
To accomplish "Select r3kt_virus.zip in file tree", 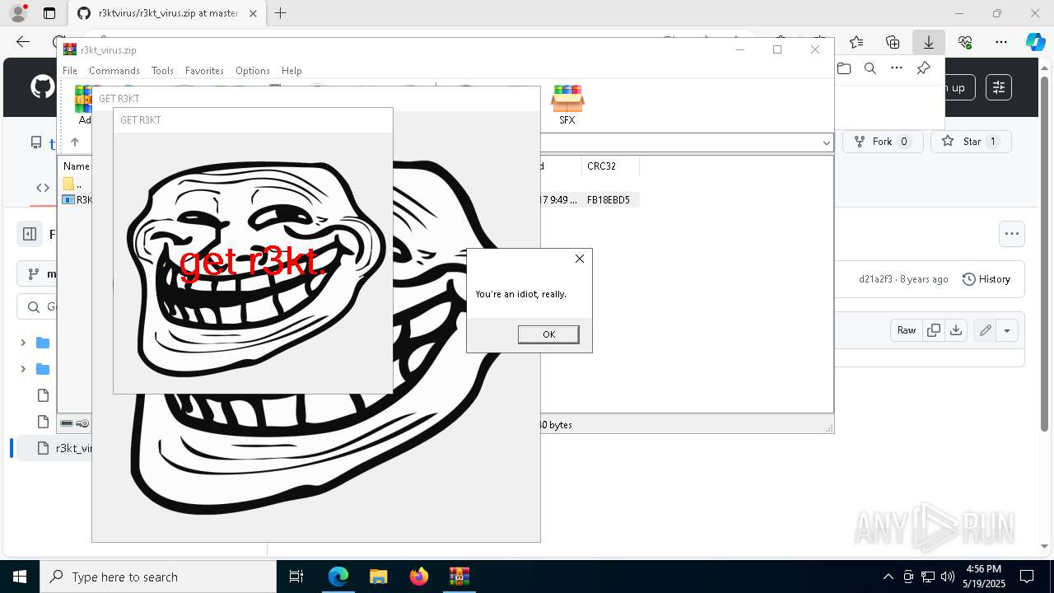I will [54, 448].
